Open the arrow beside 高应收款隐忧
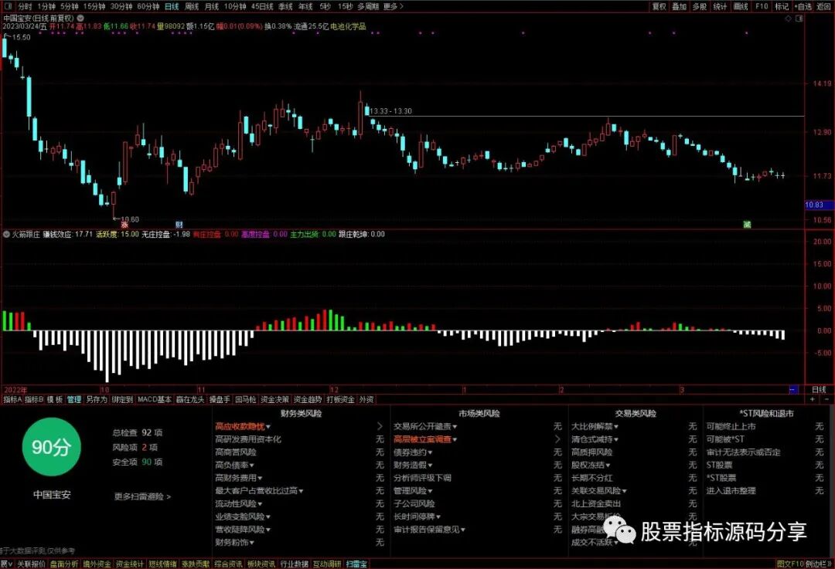This screenshot has height=569, width=835. coord(380,426)
